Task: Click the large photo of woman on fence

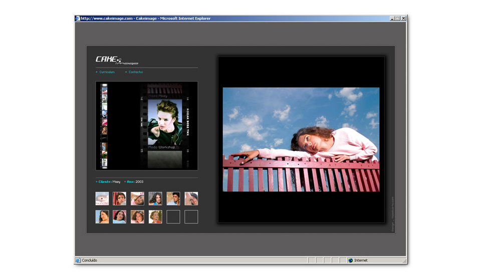Action: point(301,139)
